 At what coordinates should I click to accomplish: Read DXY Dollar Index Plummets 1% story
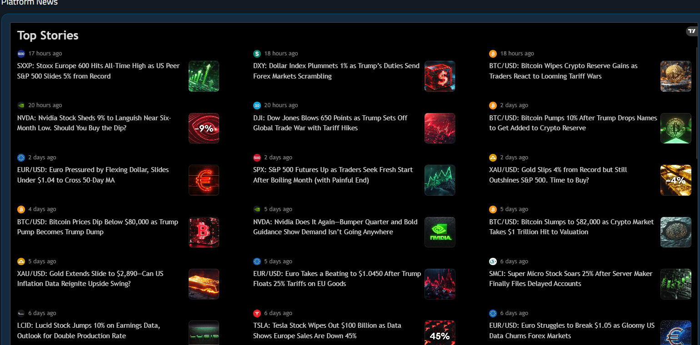point(336,71)
